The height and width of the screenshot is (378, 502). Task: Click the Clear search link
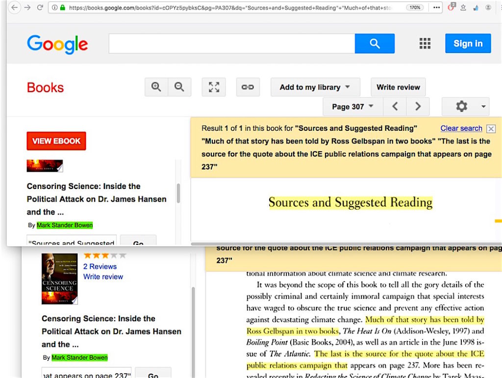tap(461, 128)
